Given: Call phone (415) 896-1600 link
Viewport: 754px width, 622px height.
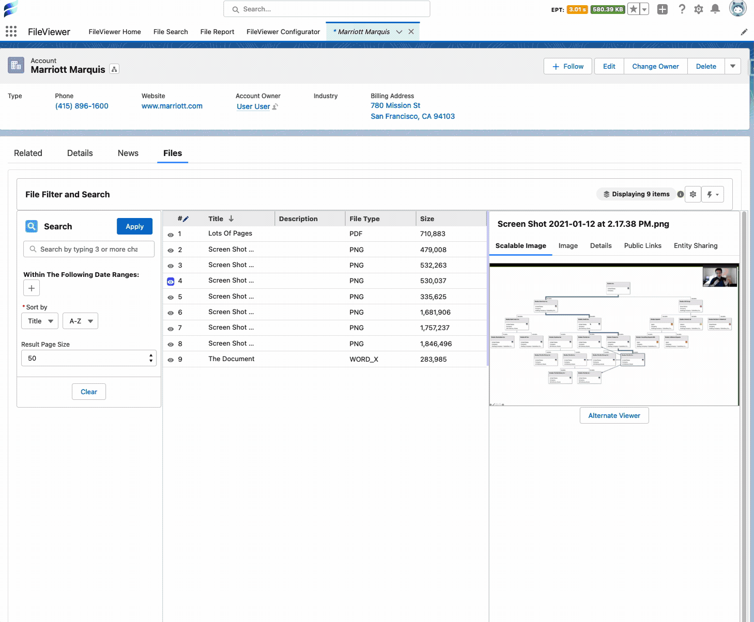Looking at the screenshot, I should [82, 106].
